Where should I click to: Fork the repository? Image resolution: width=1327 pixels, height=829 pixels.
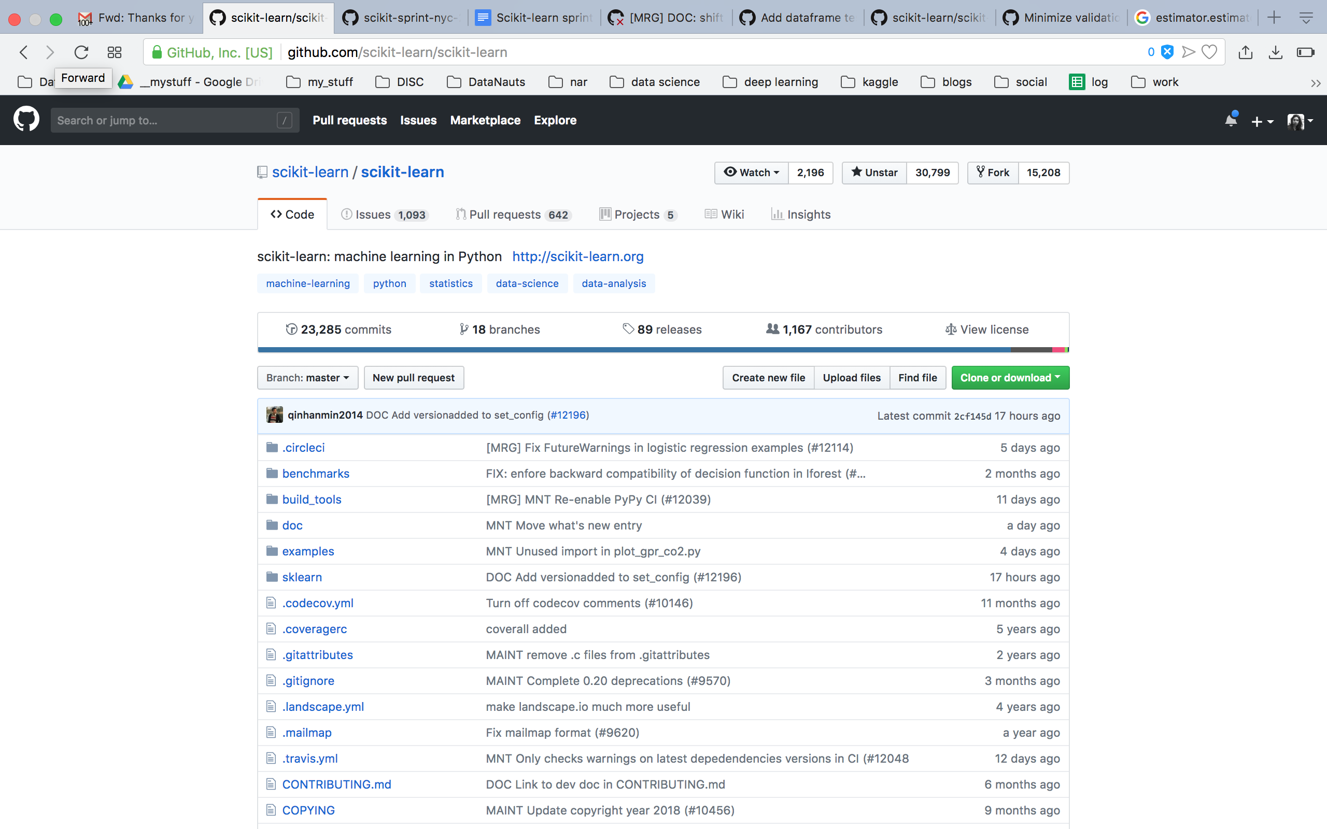click(993, 173)
